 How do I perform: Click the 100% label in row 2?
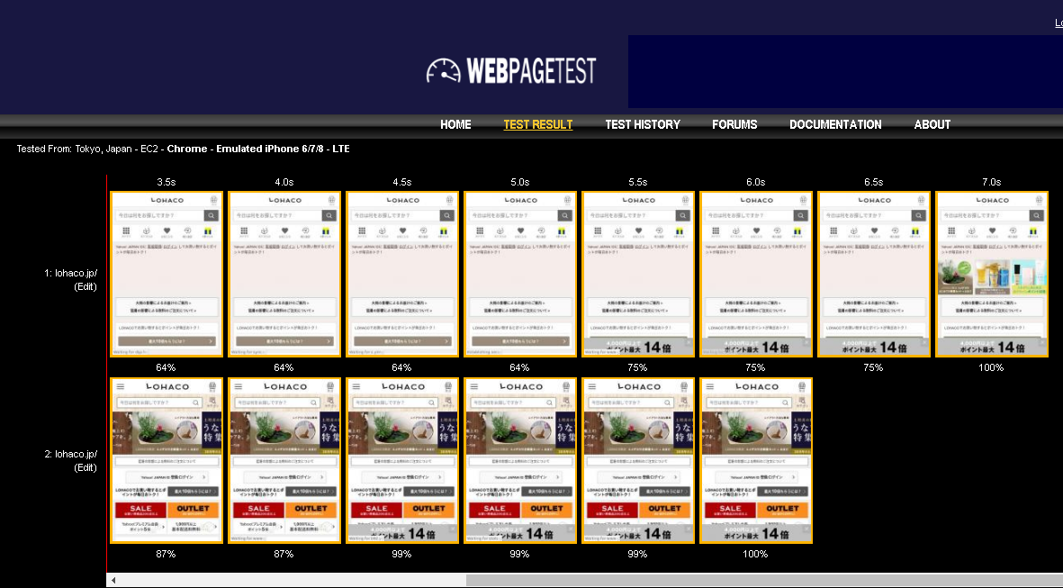click(755, 554)
